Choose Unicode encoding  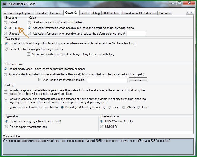coord(6,34)
